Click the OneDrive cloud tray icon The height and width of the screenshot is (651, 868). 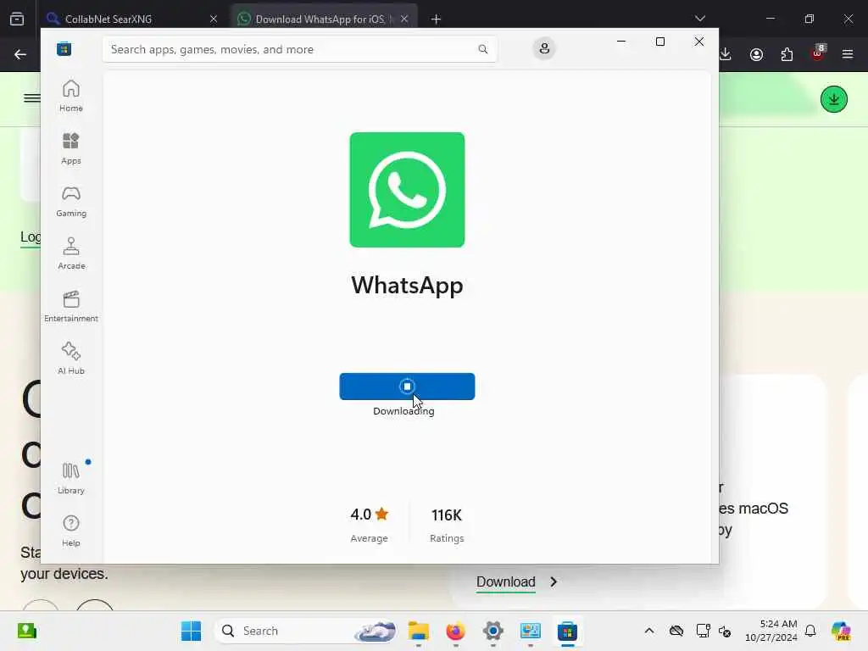[676, 631]
